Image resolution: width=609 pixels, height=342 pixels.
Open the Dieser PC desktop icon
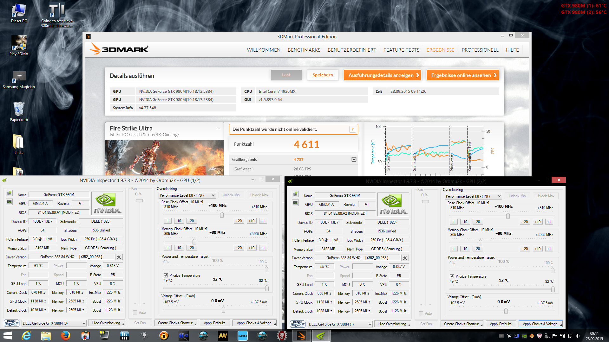[19, 13]
